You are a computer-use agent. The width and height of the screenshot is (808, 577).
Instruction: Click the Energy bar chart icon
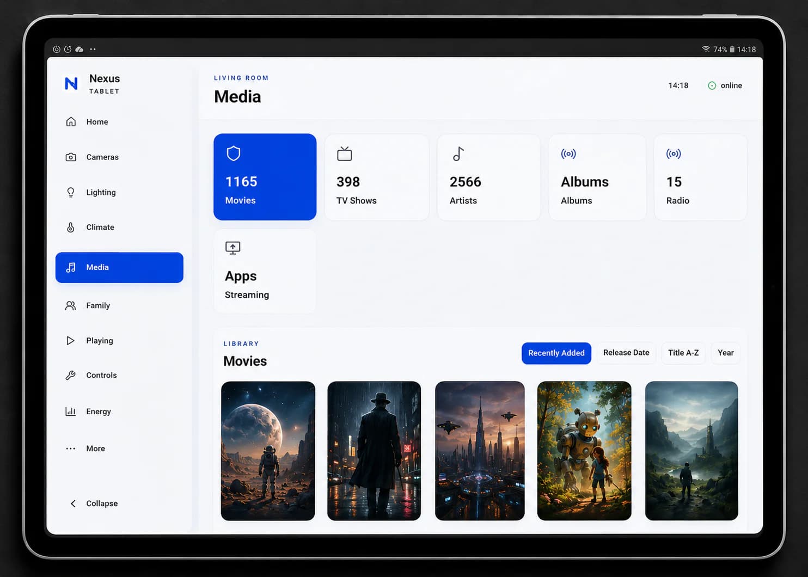coord(70,411)
